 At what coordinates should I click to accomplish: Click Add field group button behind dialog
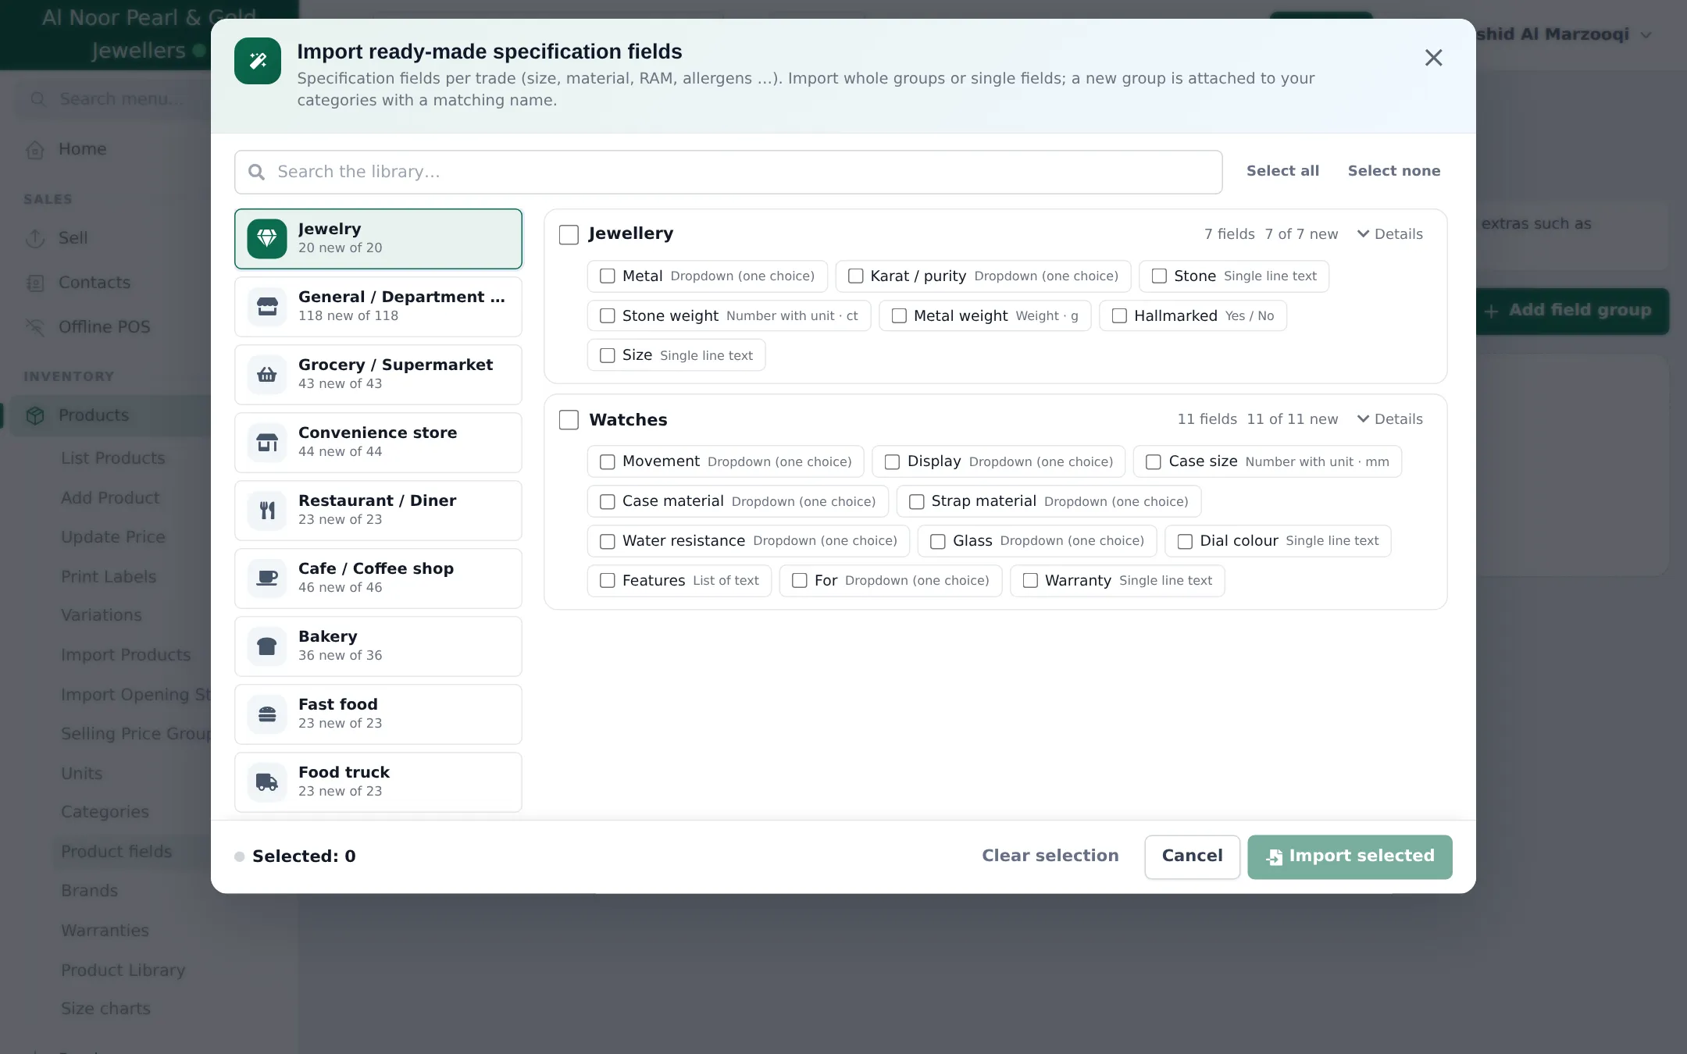point(1571,311)
